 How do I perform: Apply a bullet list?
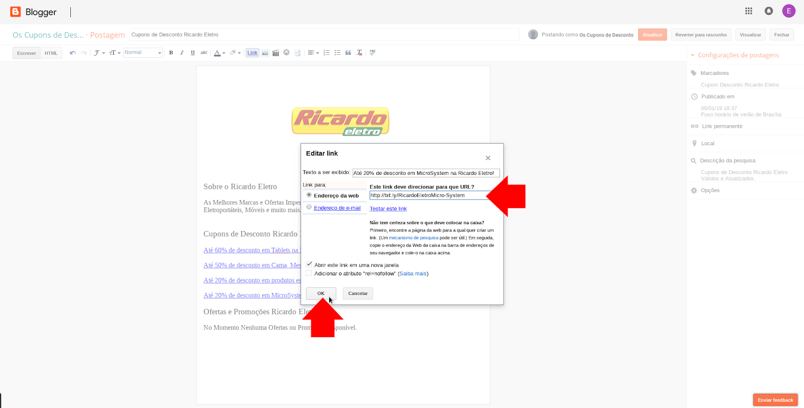click(x=338, y=53)
